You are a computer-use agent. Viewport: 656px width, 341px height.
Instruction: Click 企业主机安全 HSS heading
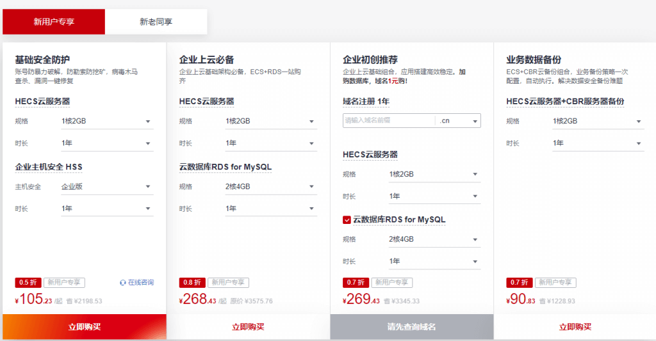49,167
